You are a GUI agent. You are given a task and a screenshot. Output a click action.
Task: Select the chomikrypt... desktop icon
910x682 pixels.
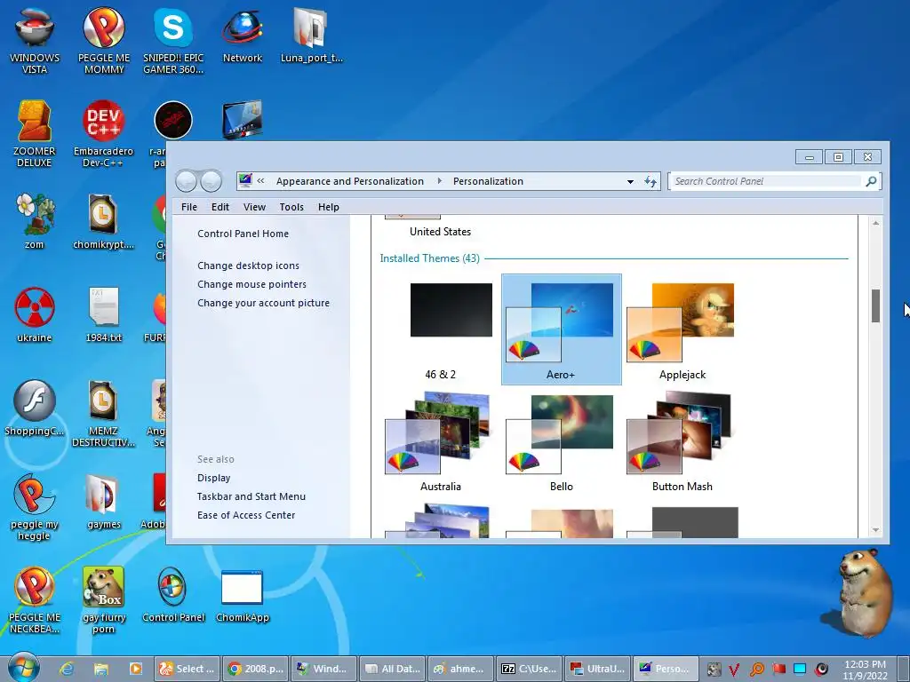[103, 221]
